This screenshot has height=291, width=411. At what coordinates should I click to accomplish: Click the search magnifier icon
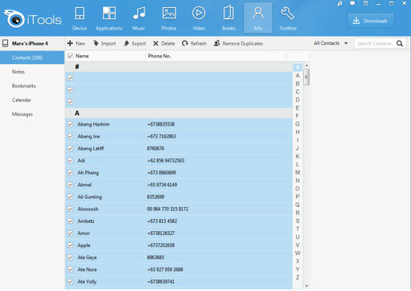pos(400,43)
